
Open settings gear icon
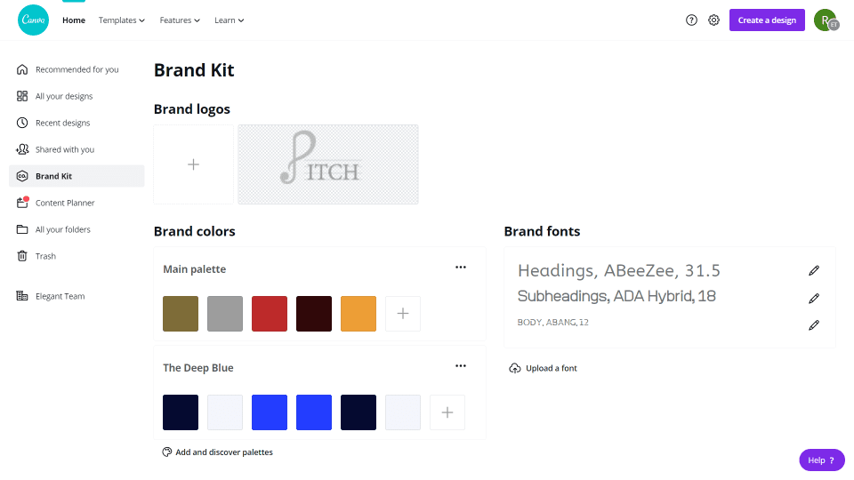coord(713,20)
